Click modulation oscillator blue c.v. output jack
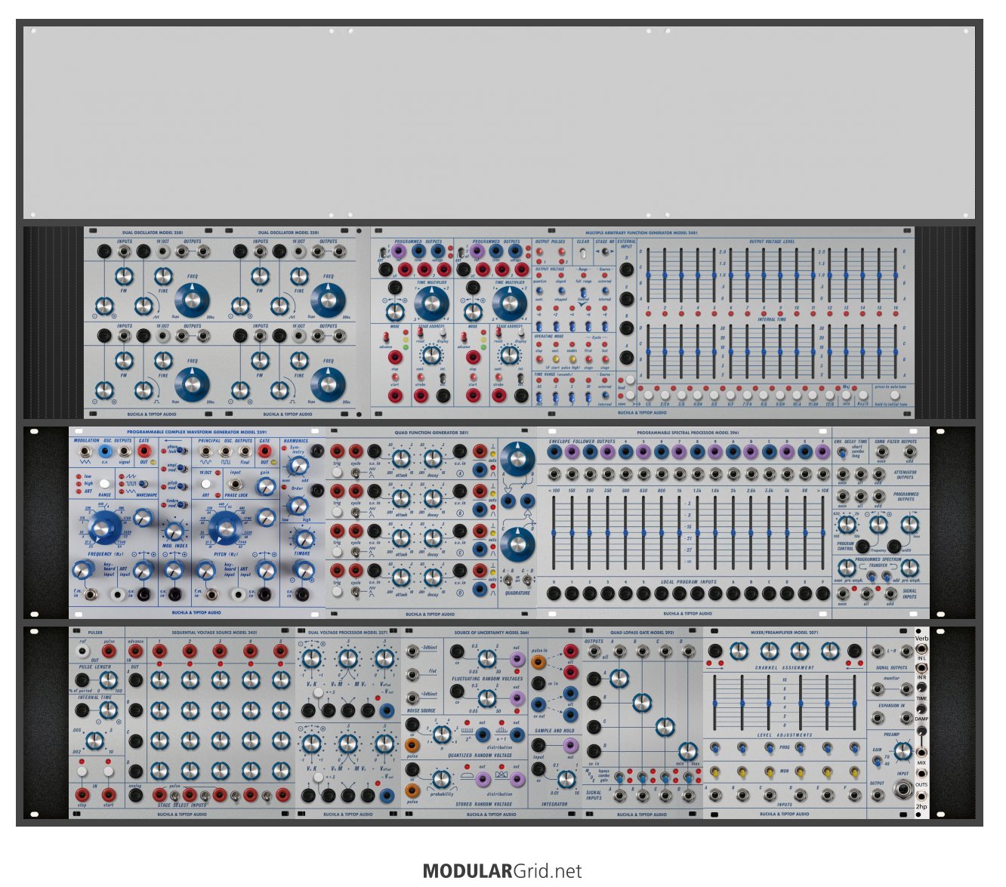 pyautogui.click(x=105, y=451)
